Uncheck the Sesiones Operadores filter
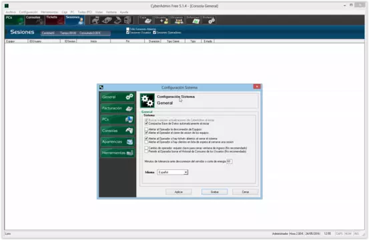The image size is (369, 240). pyautogui.click(x=155, y=33)
